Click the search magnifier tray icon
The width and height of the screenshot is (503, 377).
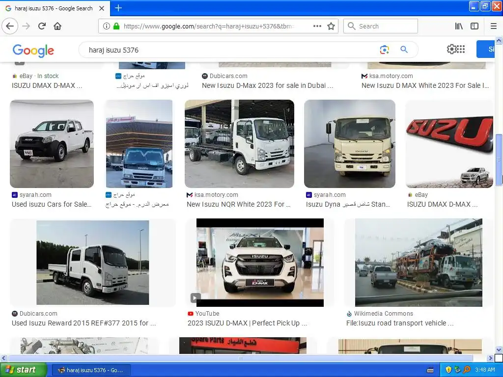467,370
